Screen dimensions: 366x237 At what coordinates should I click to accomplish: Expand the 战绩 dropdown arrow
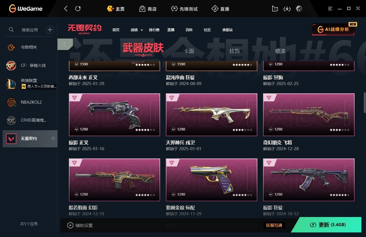tap(142, 30)
